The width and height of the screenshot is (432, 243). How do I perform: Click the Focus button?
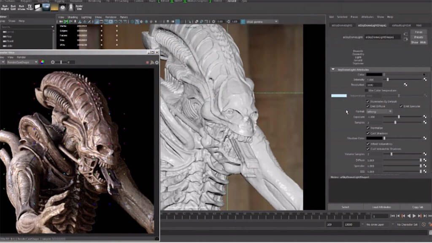click(418, 32)
